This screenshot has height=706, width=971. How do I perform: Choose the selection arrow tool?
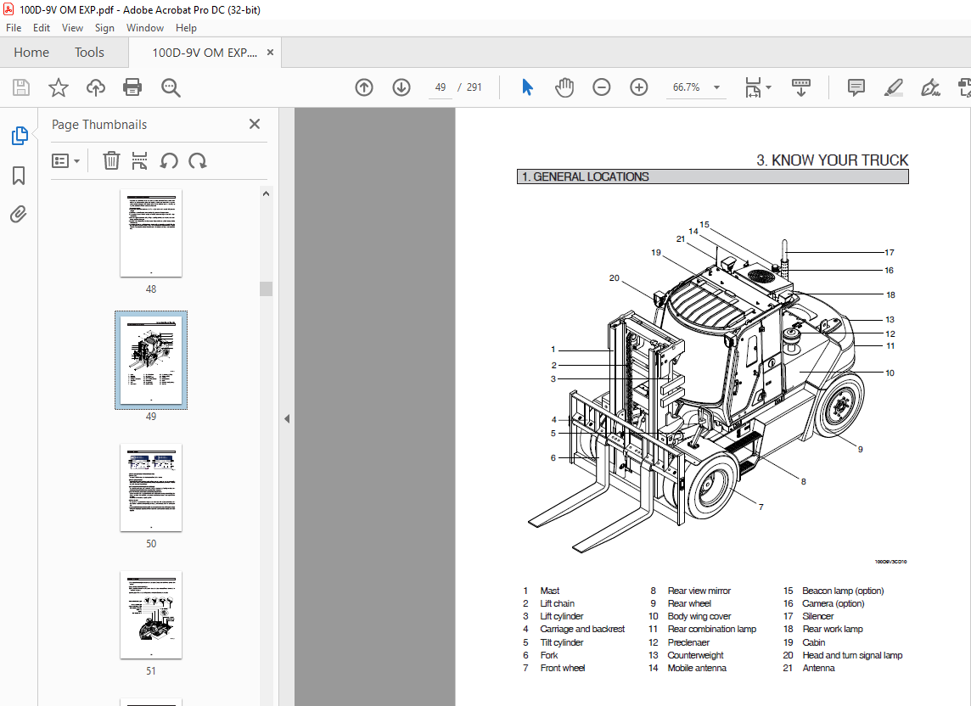[x=528, y=87]
